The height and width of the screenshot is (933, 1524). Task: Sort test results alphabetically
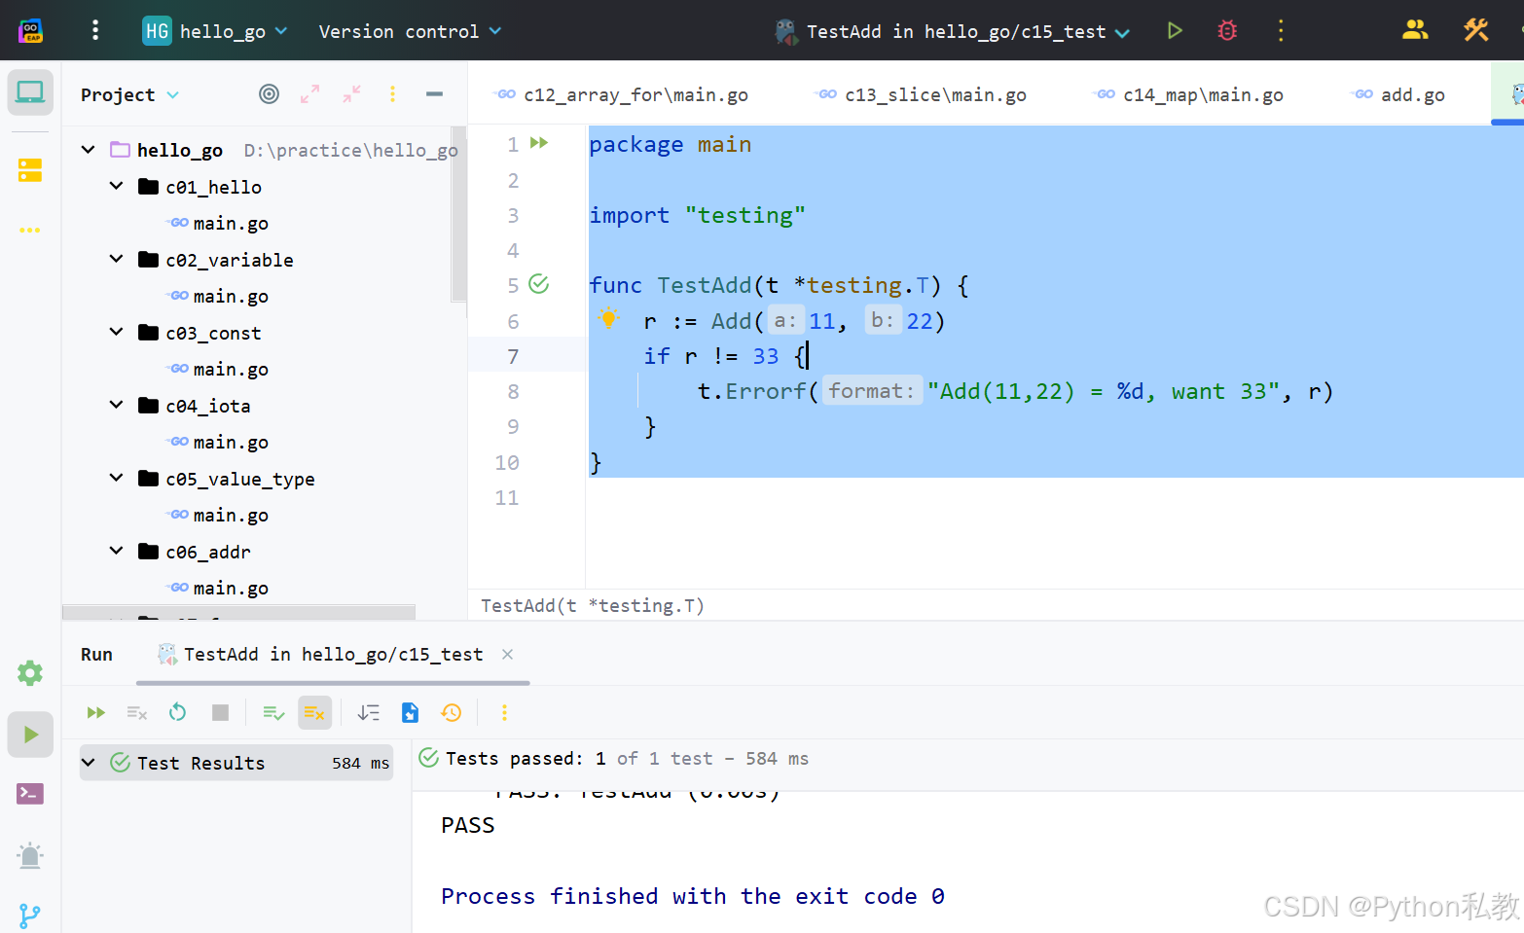click(368, 713)
